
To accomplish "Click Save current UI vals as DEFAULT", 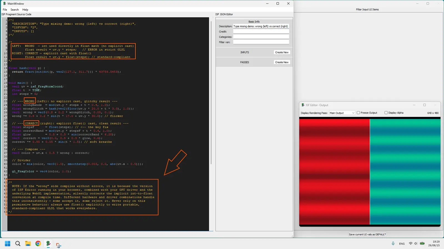I will [x=367, y=234].
